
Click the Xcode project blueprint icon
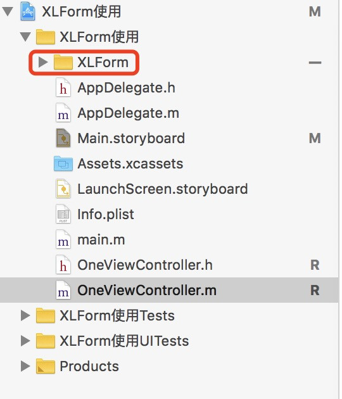click(28, 11)
